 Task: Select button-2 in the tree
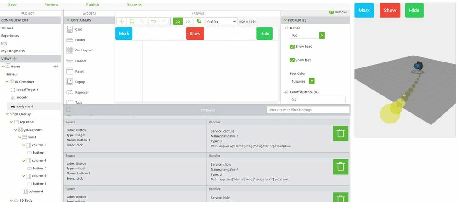tap(40, 168)
